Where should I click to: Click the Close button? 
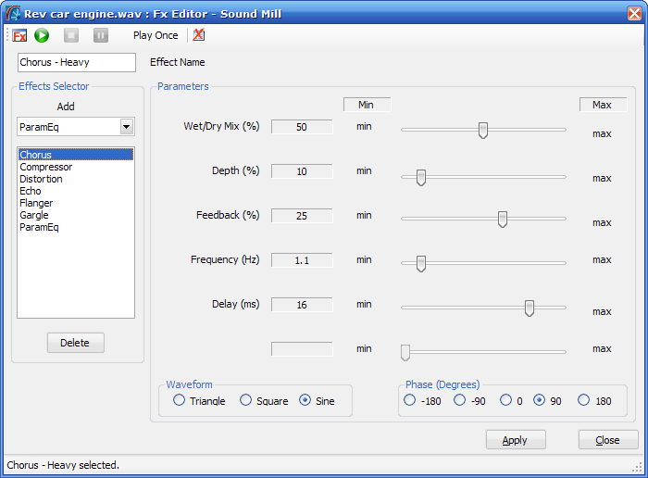click(608, 440)
